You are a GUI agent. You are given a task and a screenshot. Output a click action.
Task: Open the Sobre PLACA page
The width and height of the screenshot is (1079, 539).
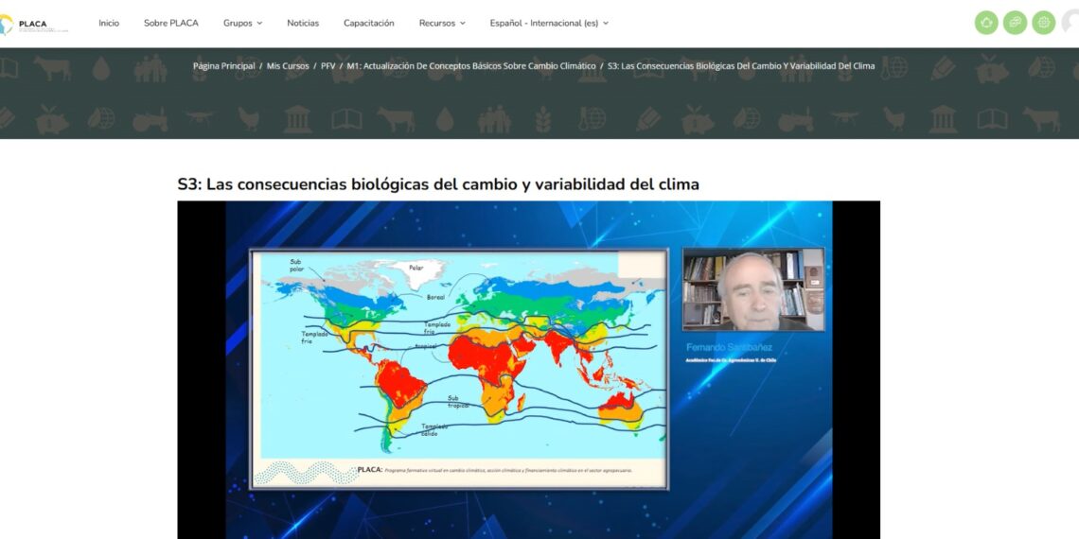tap(171, 23)
